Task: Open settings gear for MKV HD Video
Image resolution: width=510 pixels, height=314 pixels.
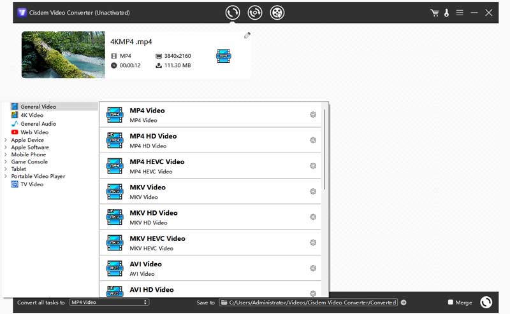Action: click(313, 217)
